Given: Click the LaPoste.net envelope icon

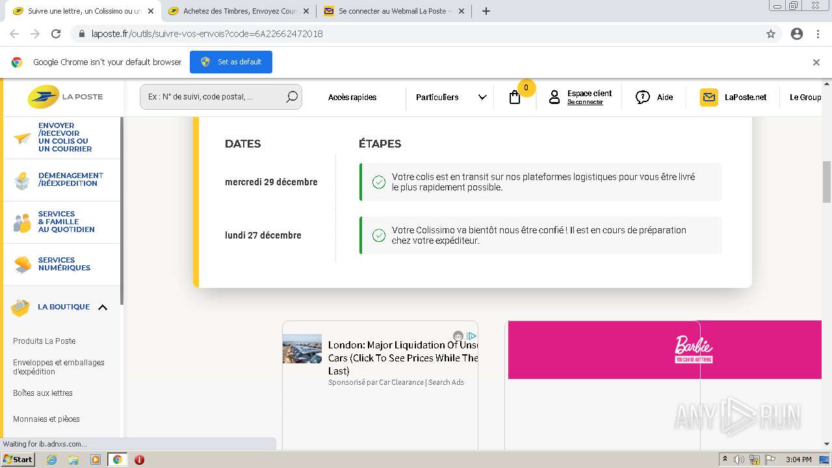Looking at the screenshot, I should [709, 97].
